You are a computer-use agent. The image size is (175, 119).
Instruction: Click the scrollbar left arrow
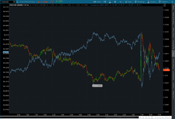tap(136, 117)
